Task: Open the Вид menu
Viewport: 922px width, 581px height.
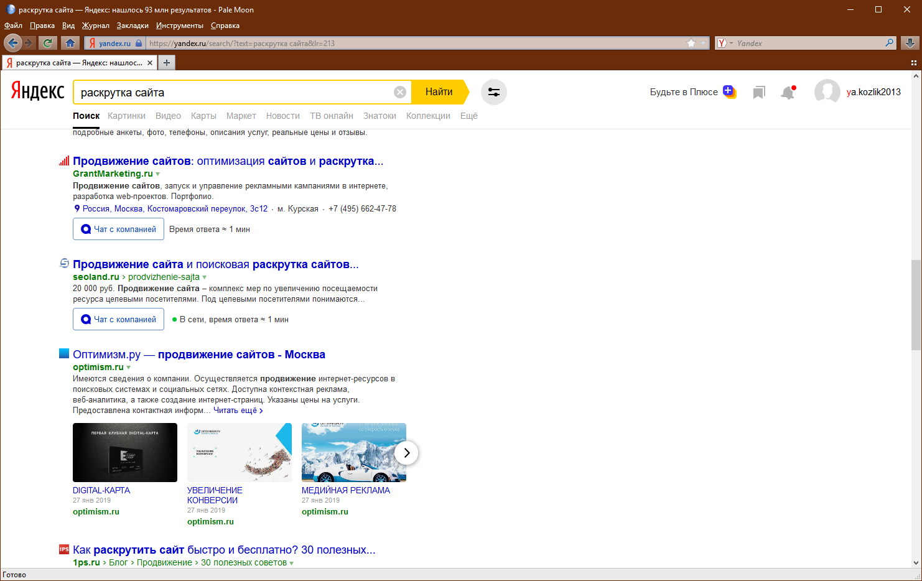Action: coord(68,26)
